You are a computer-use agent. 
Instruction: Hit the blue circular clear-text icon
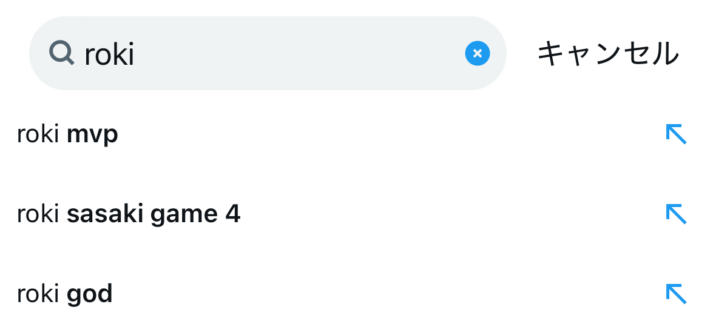(x=477, y=53)
